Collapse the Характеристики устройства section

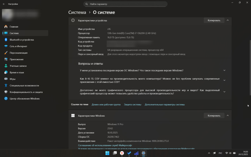pyautogui.click(x=228, y=20)
